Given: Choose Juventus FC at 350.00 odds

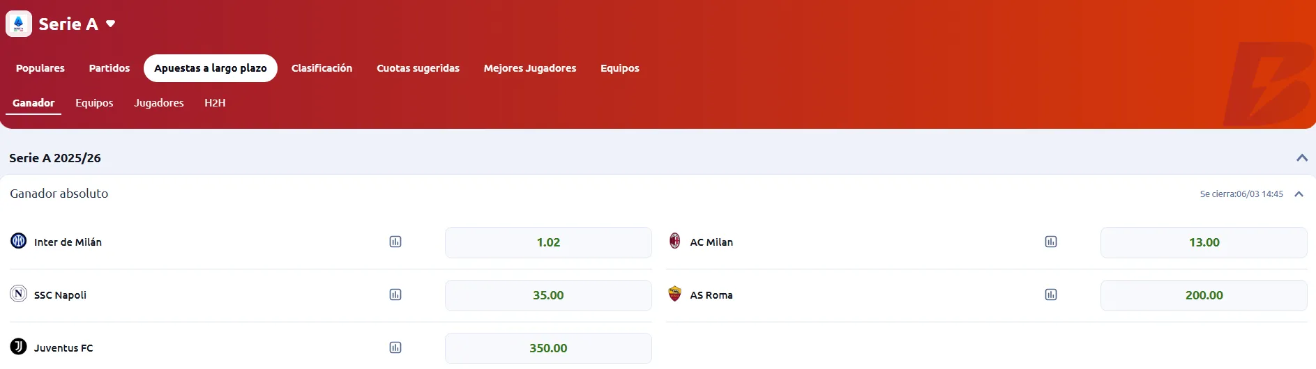Looking at the screenshot, I should pyautogui.click(x=548, y=348).
